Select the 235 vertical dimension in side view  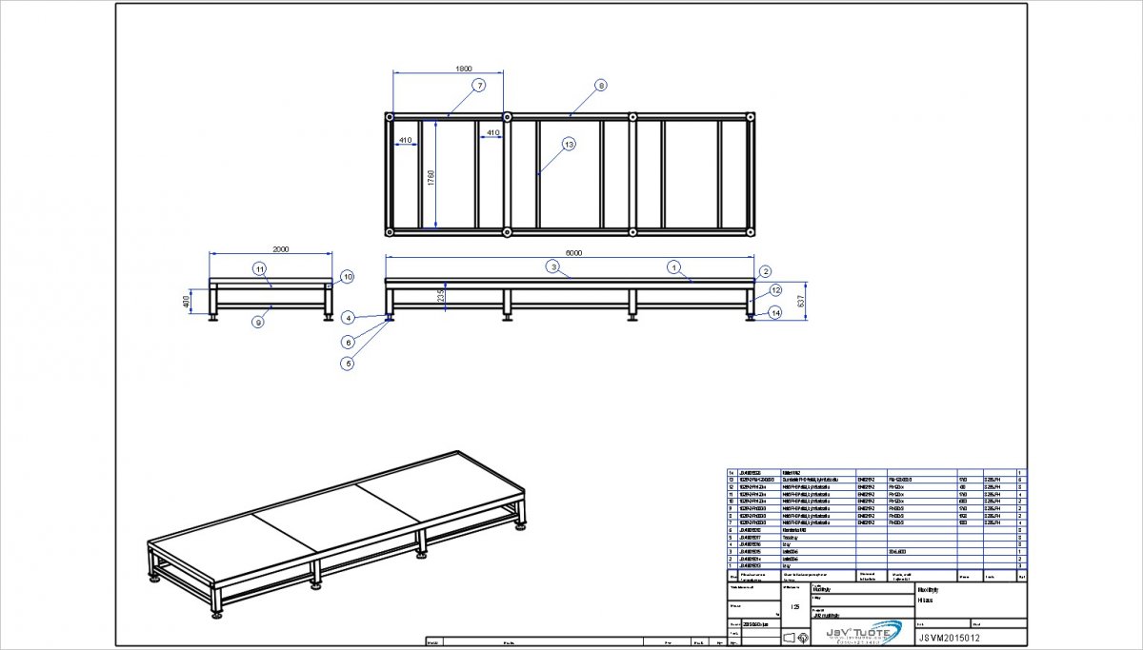[x=444, y=295]
